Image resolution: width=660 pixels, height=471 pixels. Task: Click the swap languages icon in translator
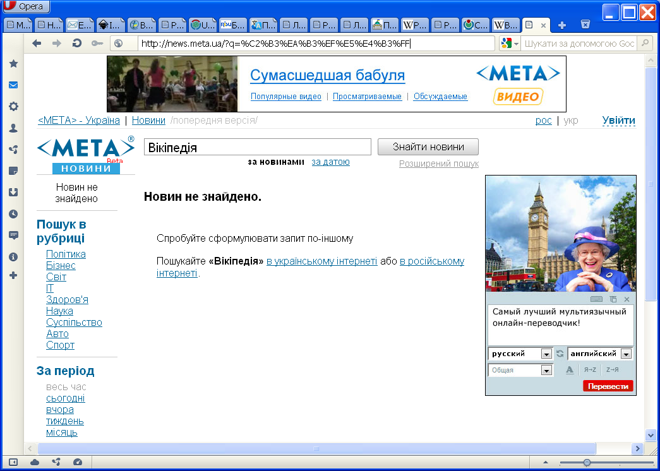pos(560,354)
